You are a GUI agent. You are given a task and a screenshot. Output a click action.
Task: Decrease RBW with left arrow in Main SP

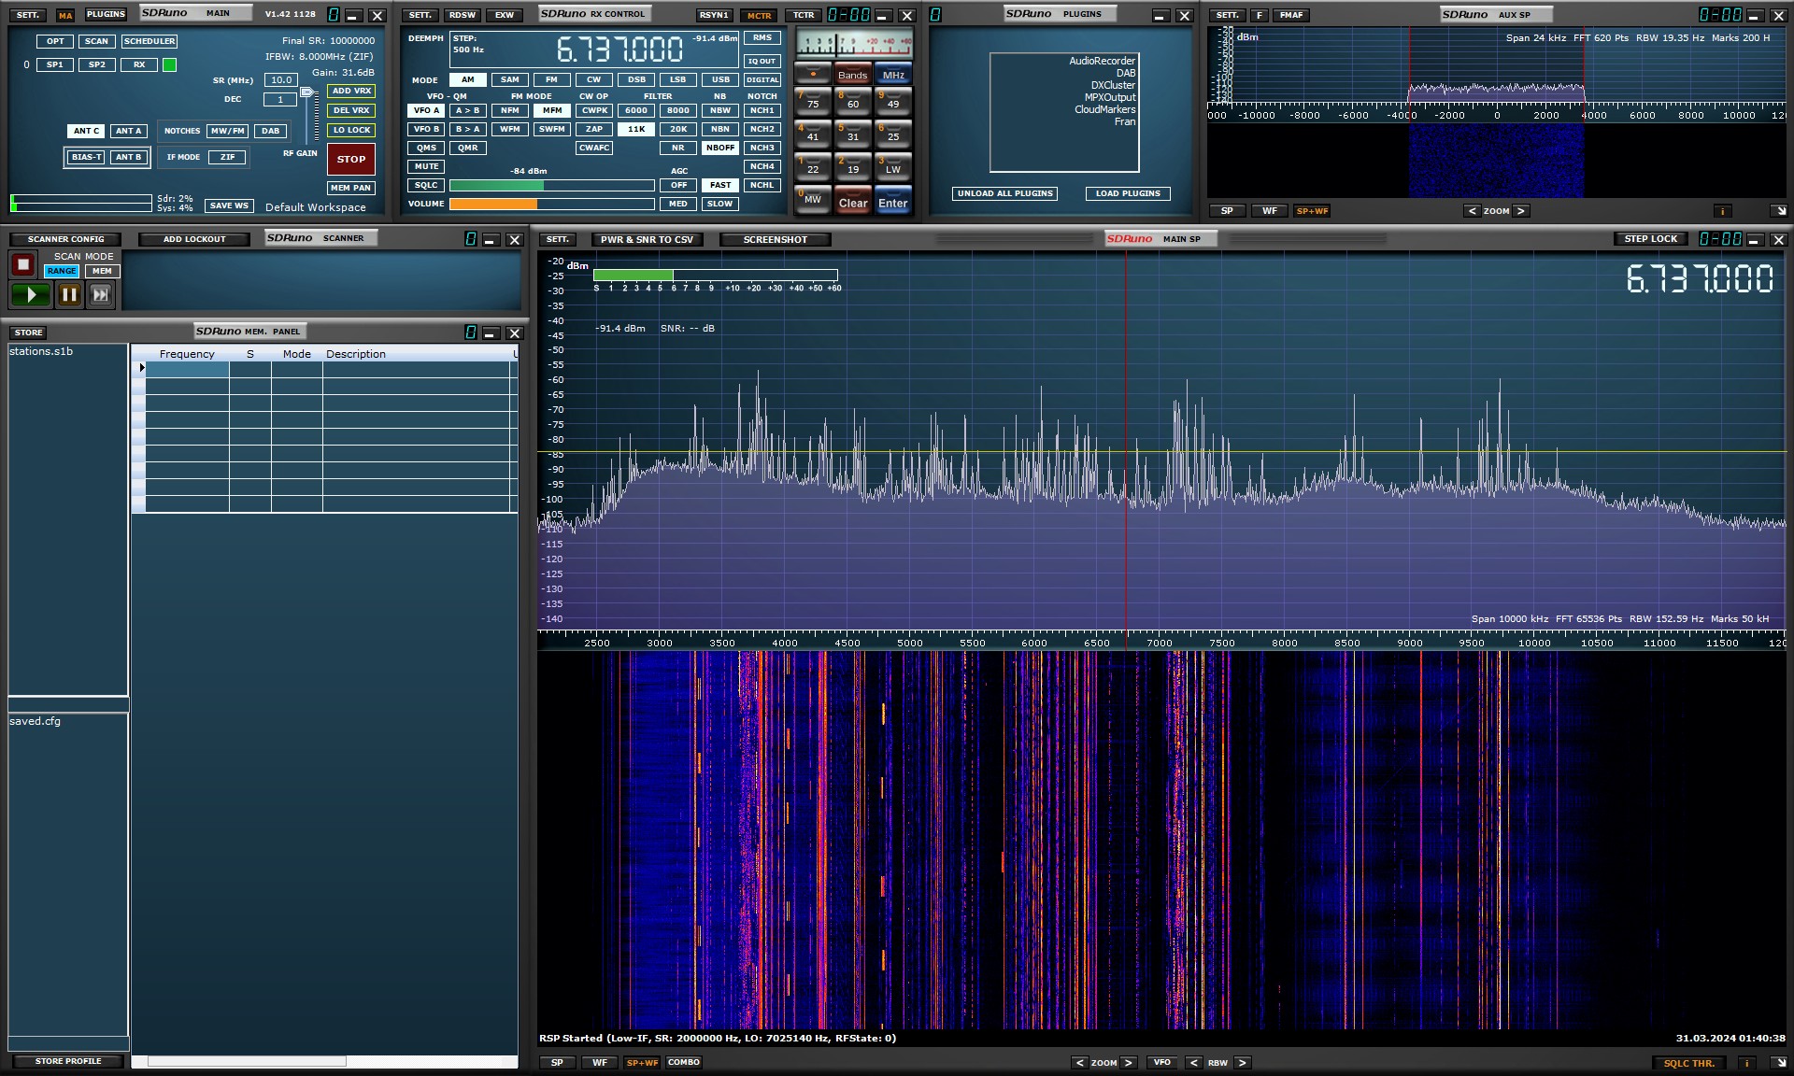click(1194, 1063)
